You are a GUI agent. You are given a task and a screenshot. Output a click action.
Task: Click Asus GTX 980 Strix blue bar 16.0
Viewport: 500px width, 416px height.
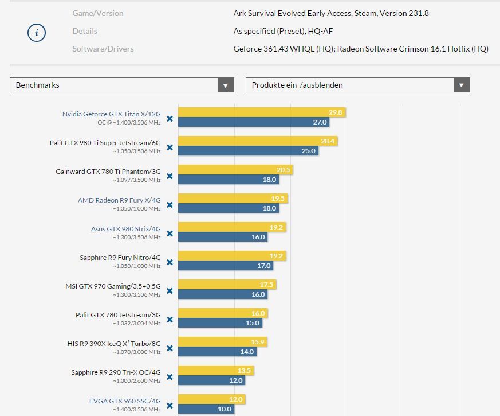pos(223,237)
